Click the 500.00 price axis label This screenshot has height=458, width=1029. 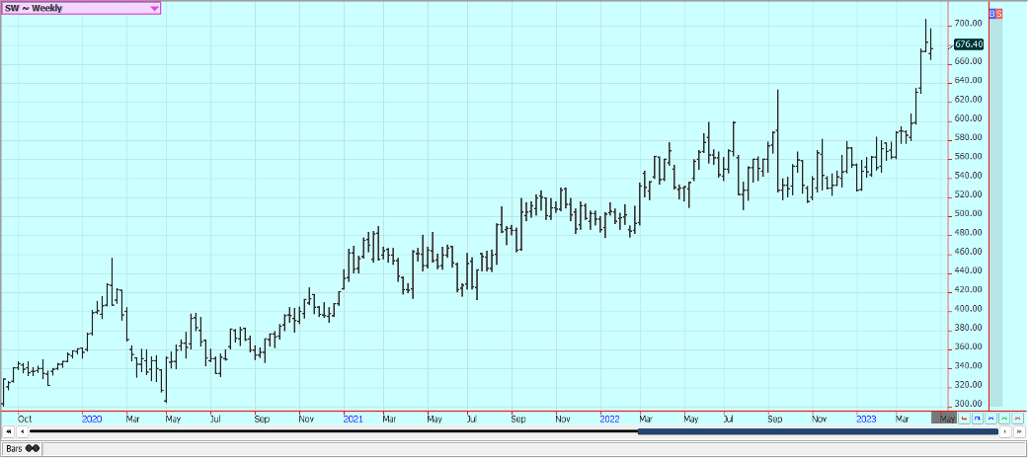point(968,214)
